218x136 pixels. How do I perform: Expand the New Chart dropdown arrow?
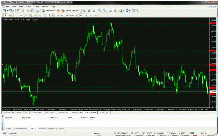pos(7,11)
